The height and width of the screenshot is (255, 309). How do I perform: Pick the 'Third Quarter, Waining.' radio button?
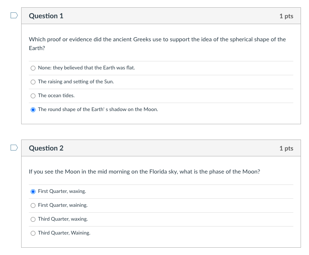click(33, 233)
